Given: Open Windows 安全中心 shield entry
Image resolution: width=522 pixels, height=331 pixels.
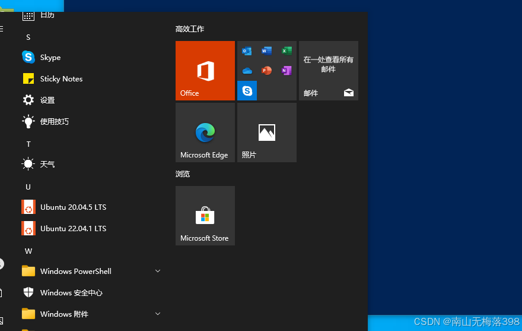Looking at the screenshot, I should pyautogui.click(x=90, y=292).
